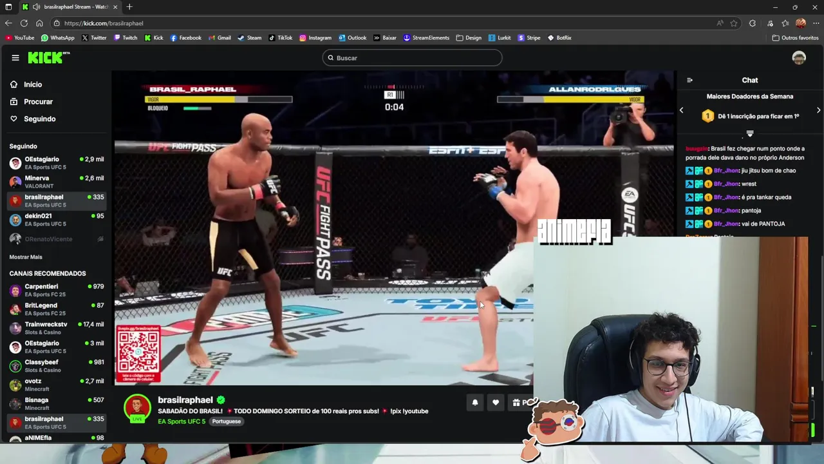The image size is (824, 464).
Task: Toggle the heart follow button
Action: tap(496, 402)
